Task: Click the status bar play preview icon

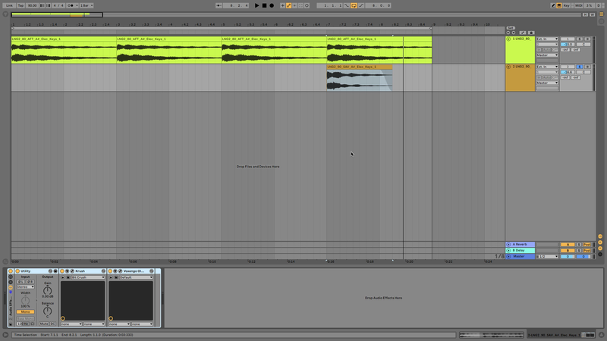Action: click(5, 335)
